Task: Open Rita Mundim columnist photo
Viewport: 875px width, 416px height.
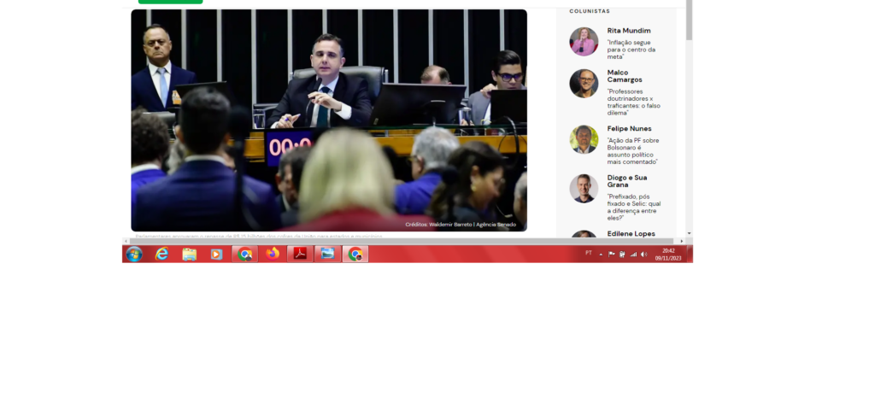Action: click(584, 41)
